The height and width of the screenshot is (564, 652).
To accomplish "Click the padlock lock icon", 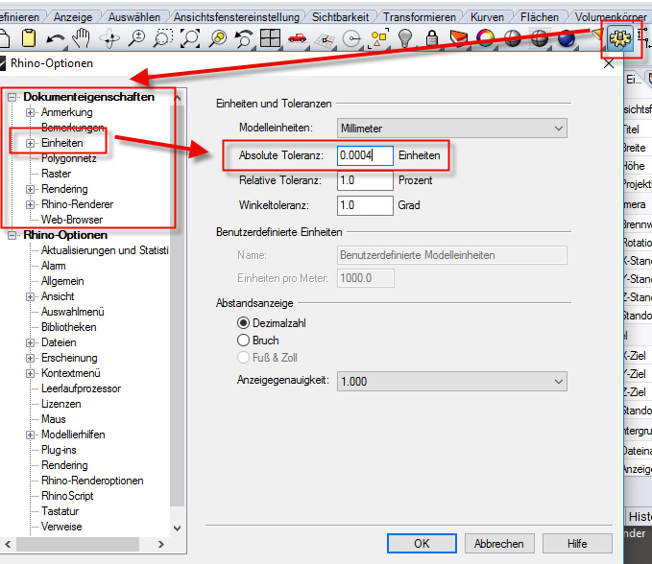I will click(x=433, y=39).
